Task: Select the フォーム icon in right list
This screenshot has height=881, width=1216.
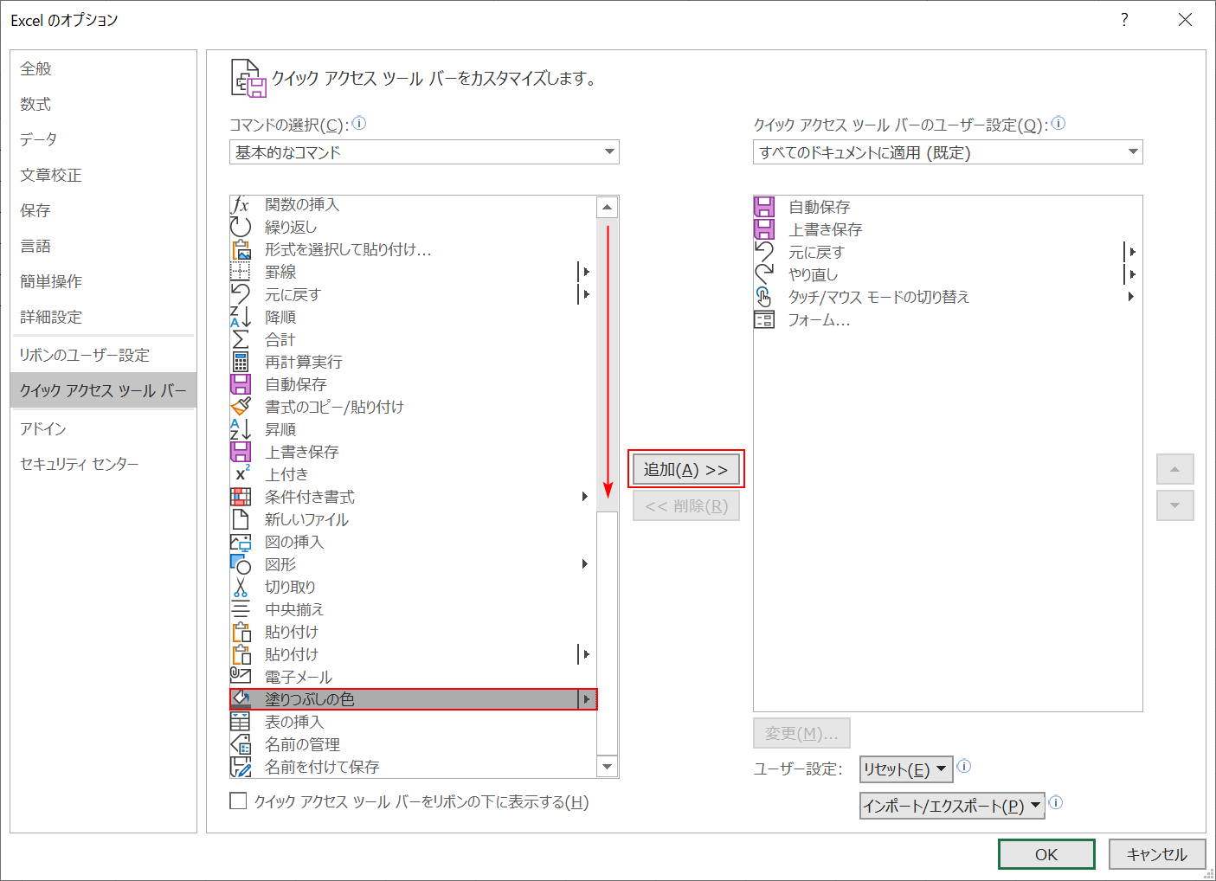Action: (764, 319)
